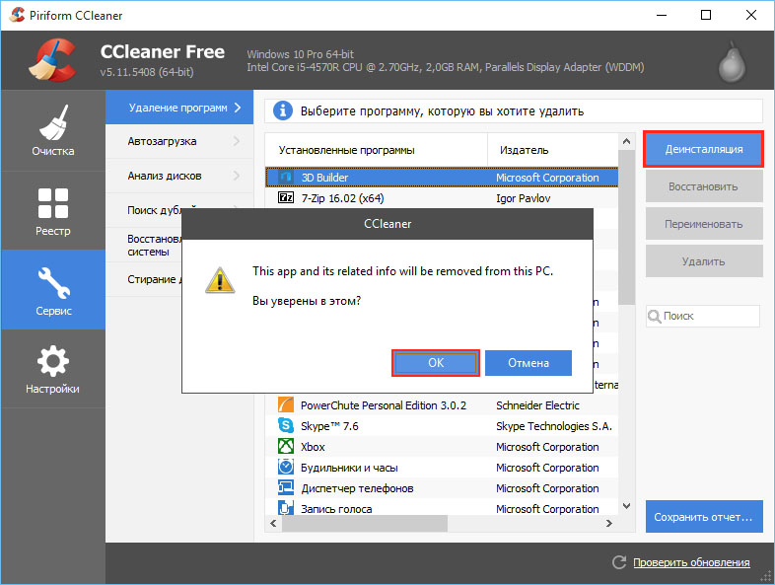
Task: Expand the Анализ дисков chevron arrow
Action: point(237,176)
